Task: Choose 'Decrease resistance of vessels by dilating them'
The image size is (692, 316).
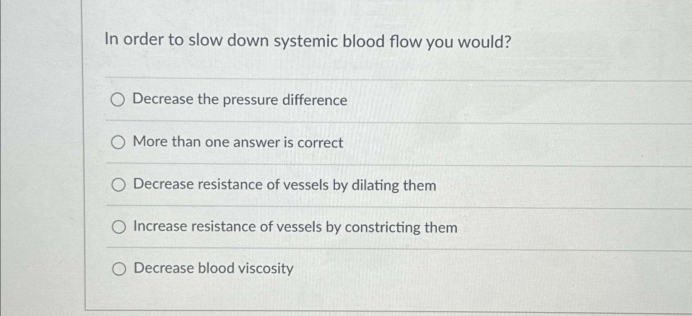Action: [119, 186]
